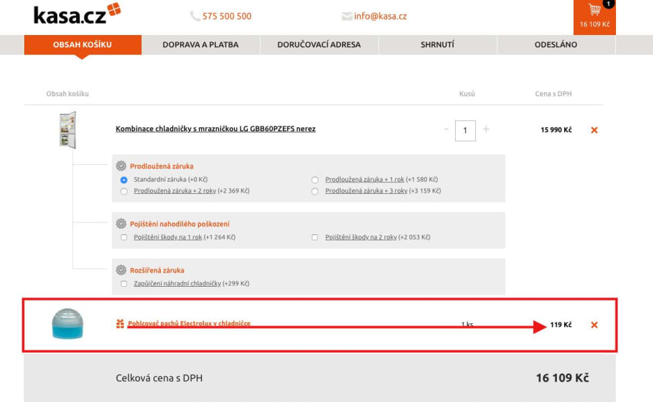The image size is (653, 412).
Task: Click the Kusů column header
Action: point(467,94)
